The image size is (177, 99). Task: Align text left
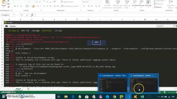pos(44,6)
